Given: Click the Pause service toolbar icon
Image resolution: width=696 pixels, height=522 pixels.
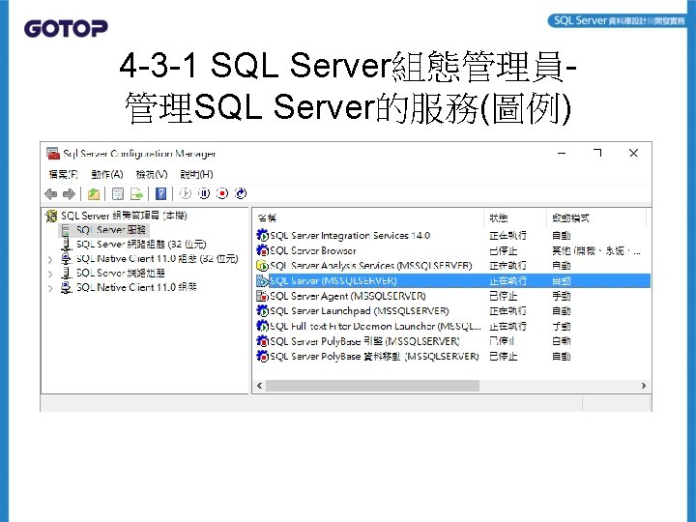Looking at the screenshot, I should [204, 193].
